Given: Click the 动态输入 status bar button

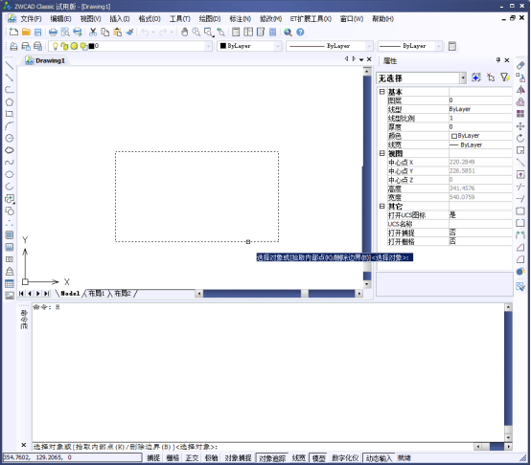Looking at the screenshot, I should 379,458.
